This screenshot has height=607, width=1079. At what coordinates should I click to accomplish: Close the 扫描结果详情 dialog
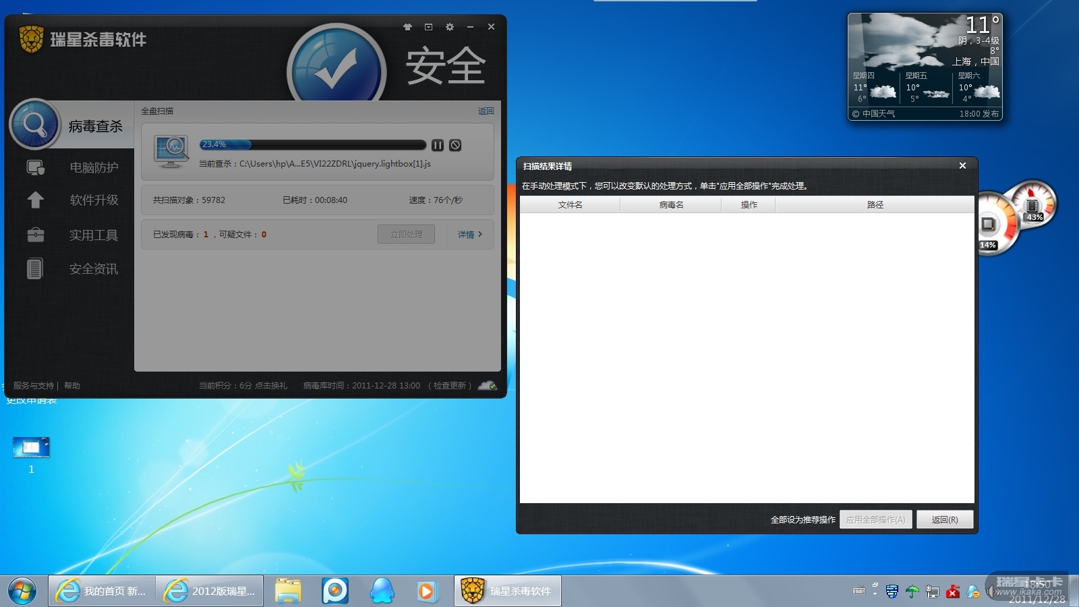[x=962, y=166]
